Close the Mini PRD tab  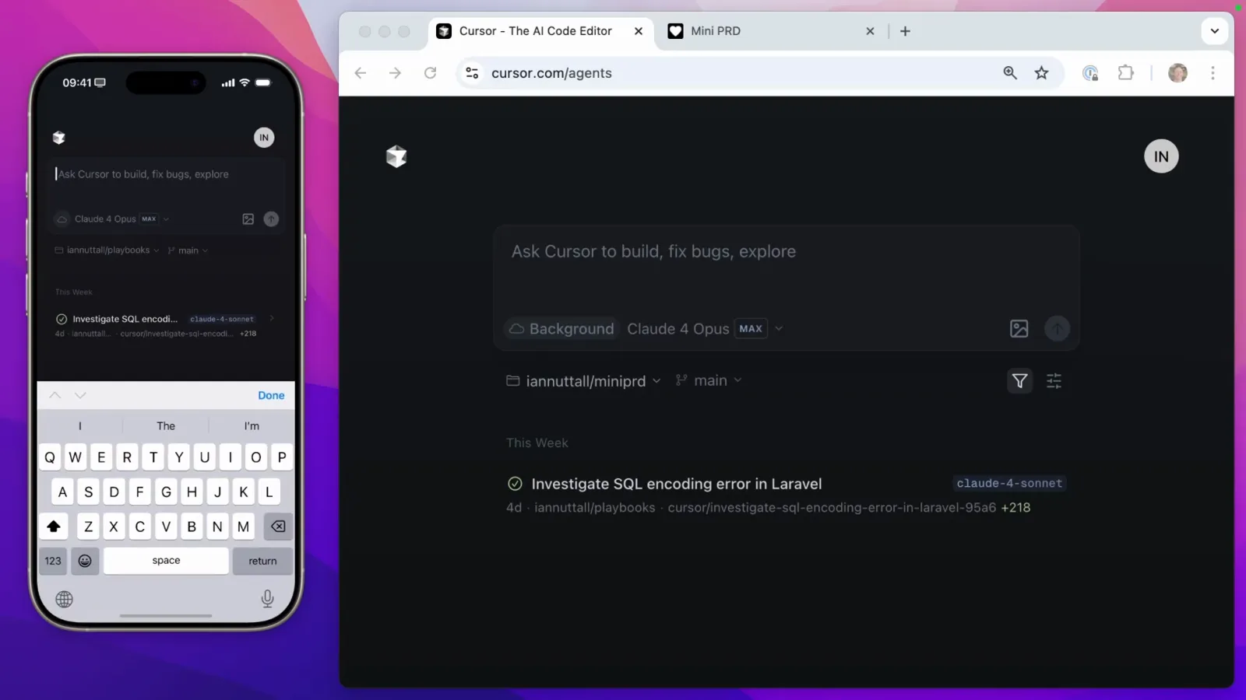pyautogui.click(x=870, y=31)
